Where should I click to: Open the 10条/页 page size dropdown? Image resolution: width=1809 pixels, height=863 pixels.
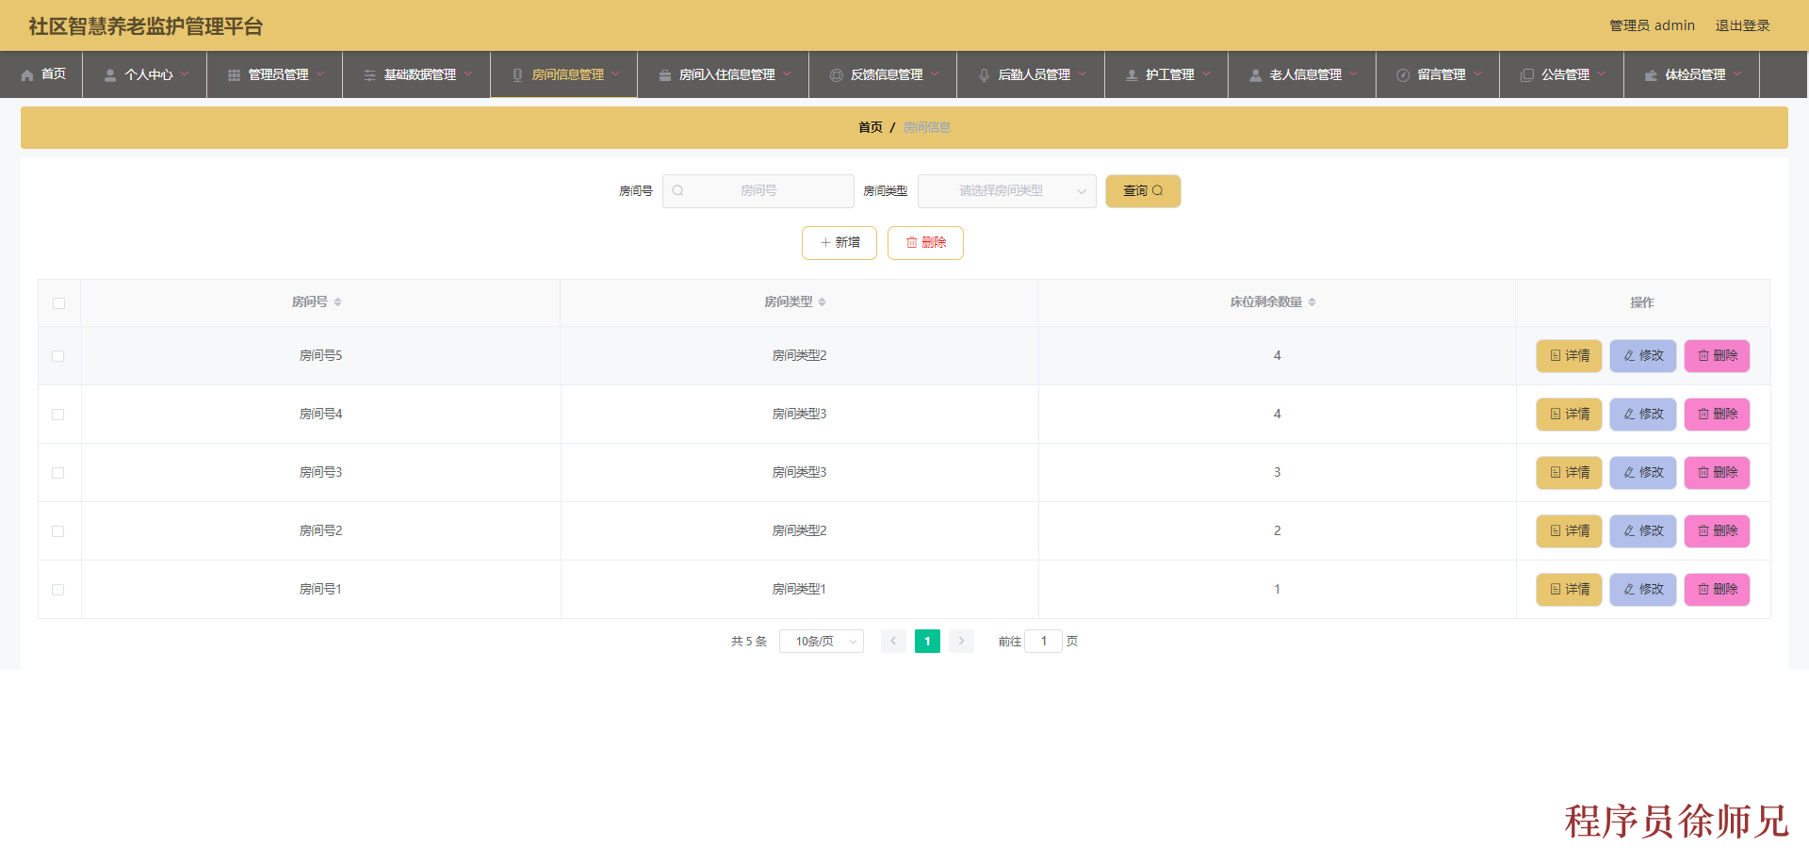click(x=822, y=642)
